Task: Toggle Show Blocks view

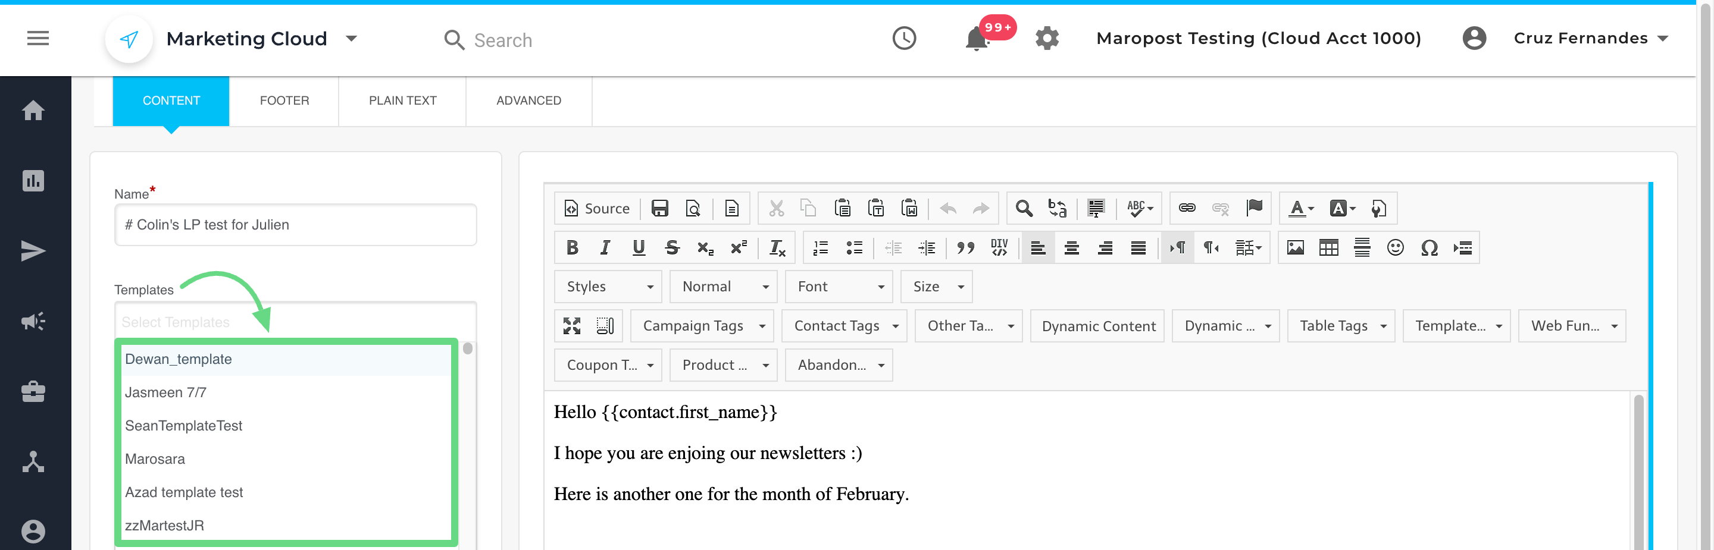Action: [x=605, y=326]
